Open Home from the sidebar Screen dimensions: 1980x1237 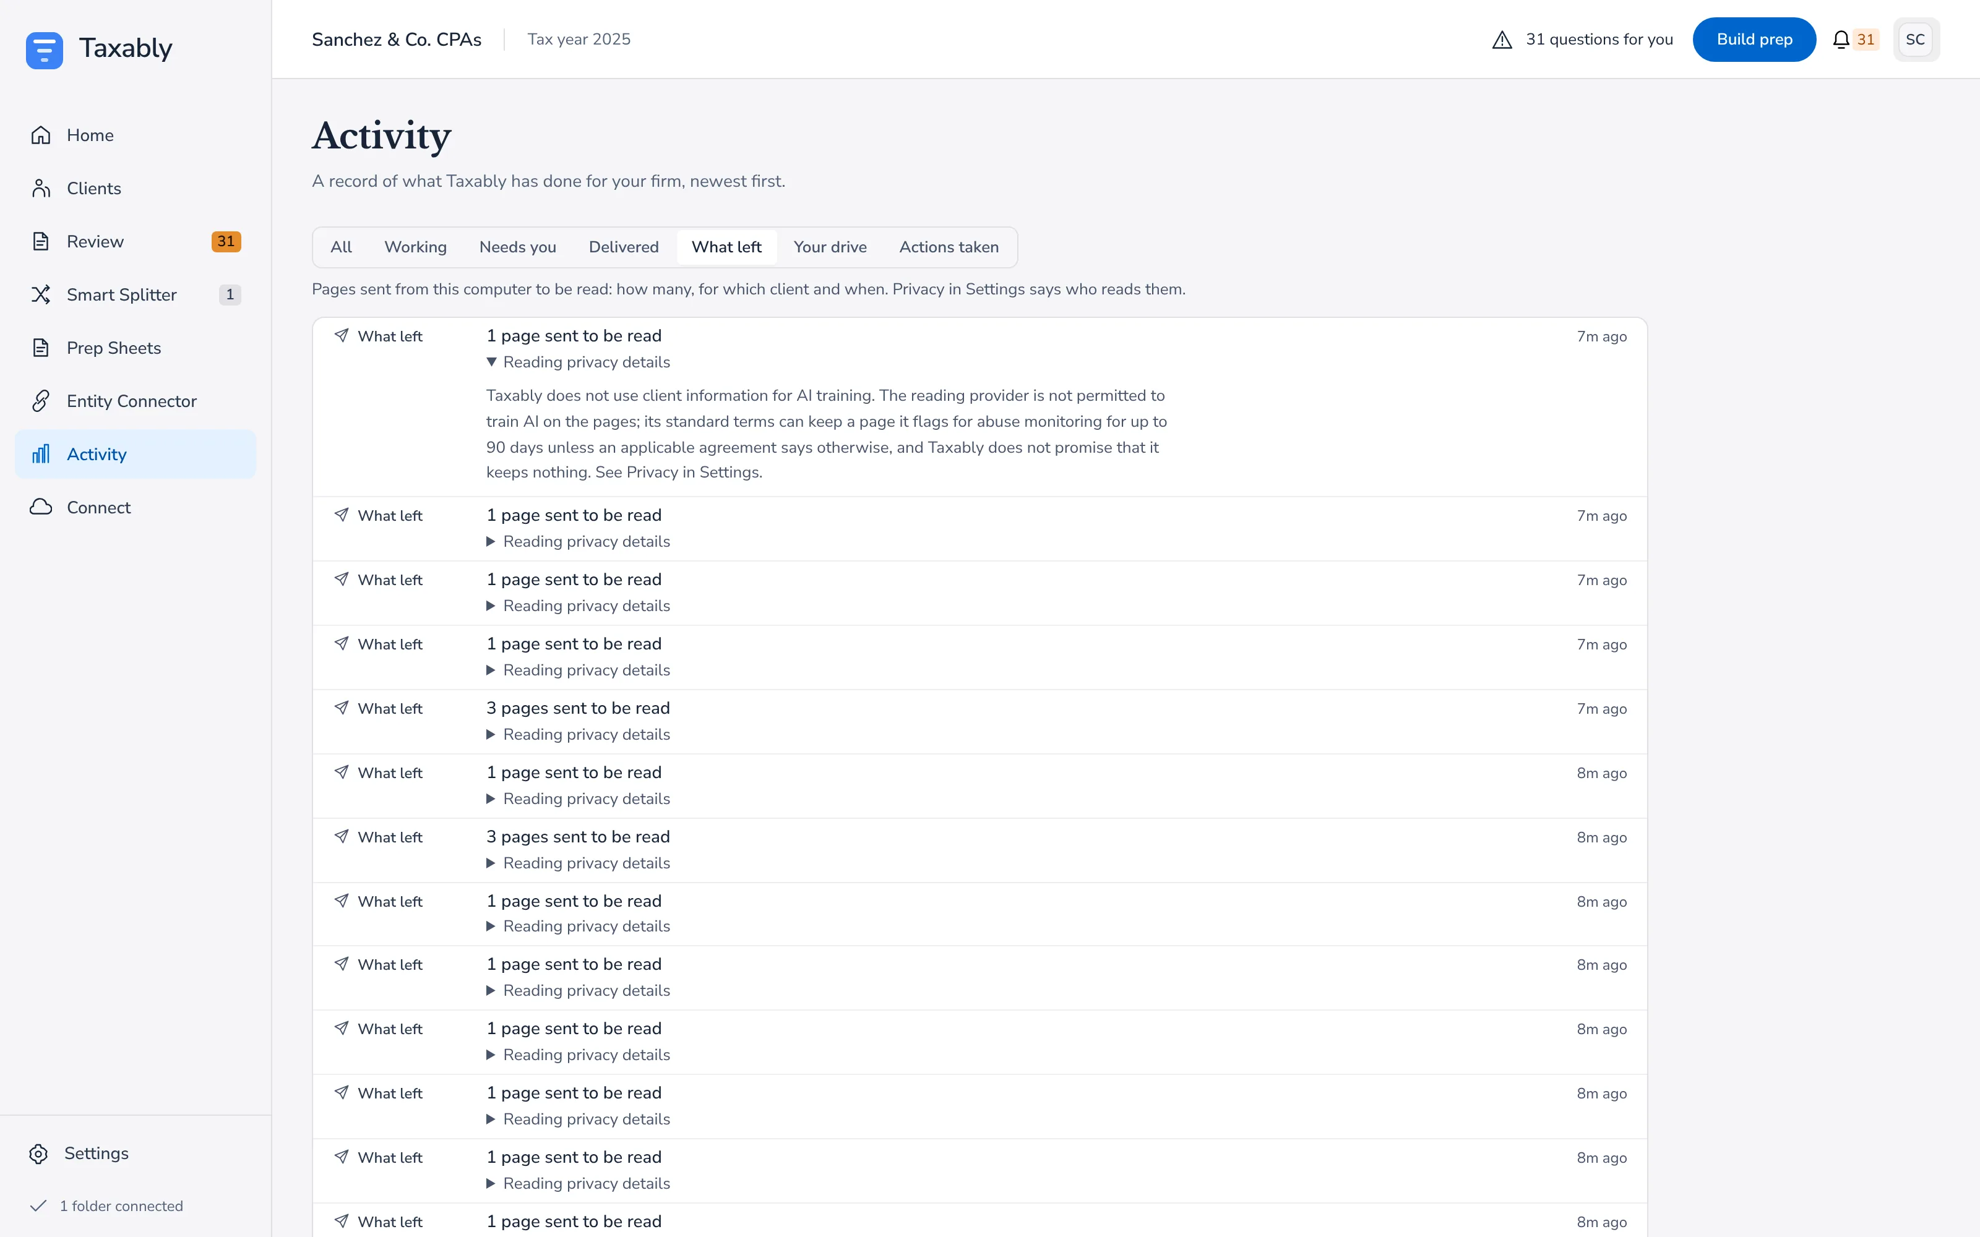(x=135, y=135)
